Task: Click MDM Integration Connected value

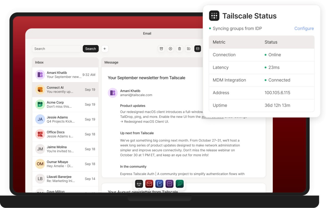Action: pos(277,80)
